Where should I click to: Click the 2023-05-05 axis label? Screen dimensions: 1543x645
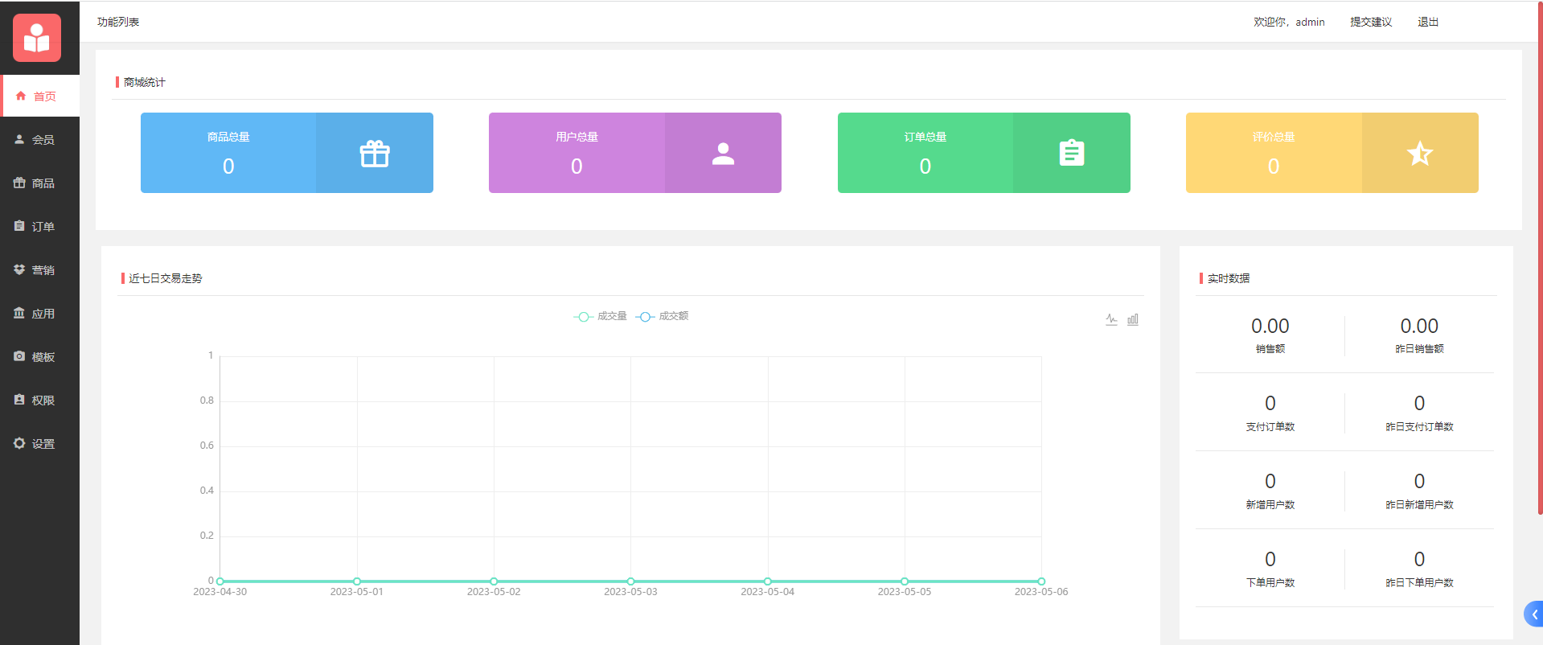pyautogui.click(x=905, y=592)
